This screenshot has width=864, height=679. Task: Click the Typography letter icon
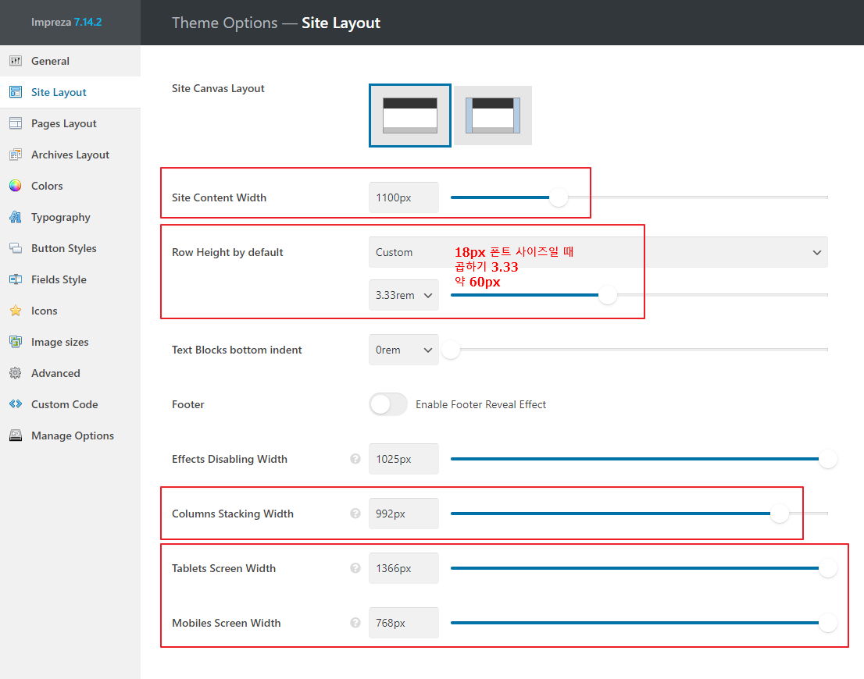[x=16, y=217]
